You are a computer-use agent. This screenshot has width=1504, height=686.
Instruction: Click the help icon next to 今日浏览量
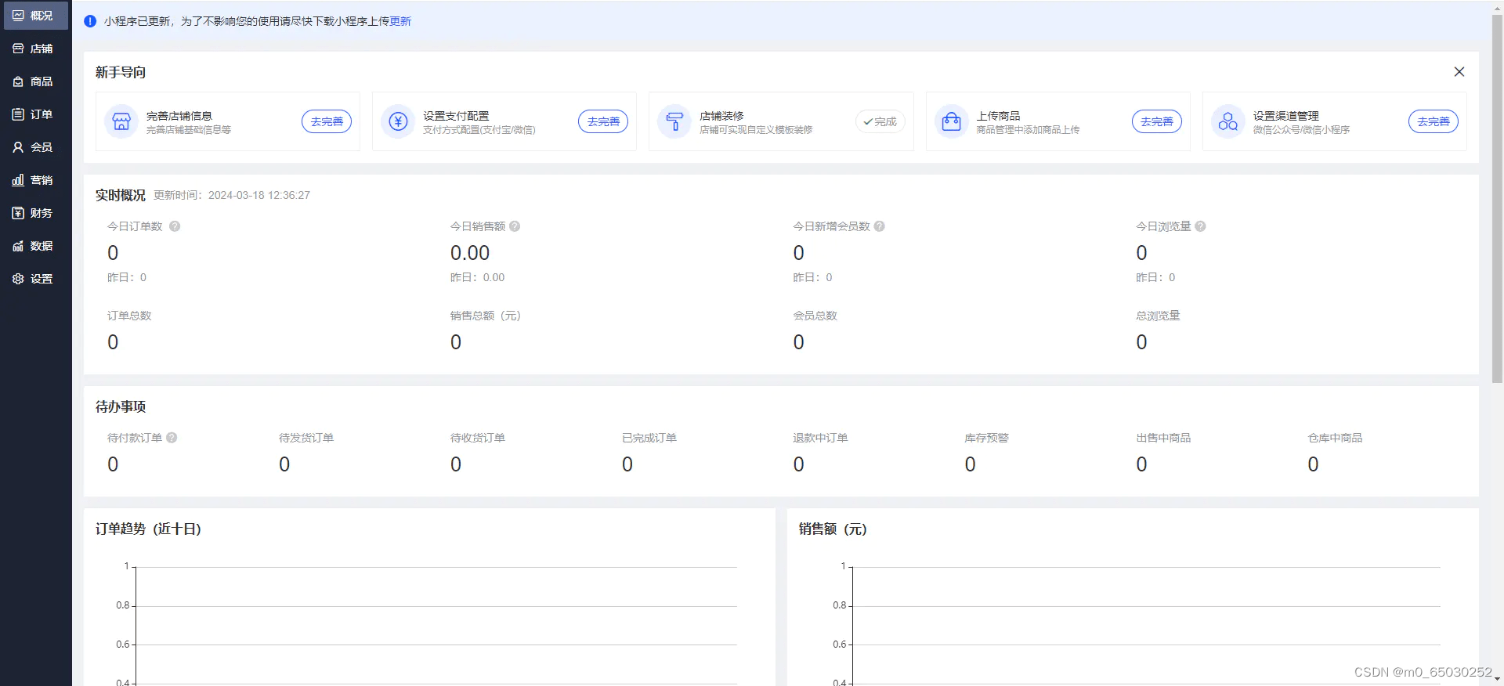[x=1201, y=226]
